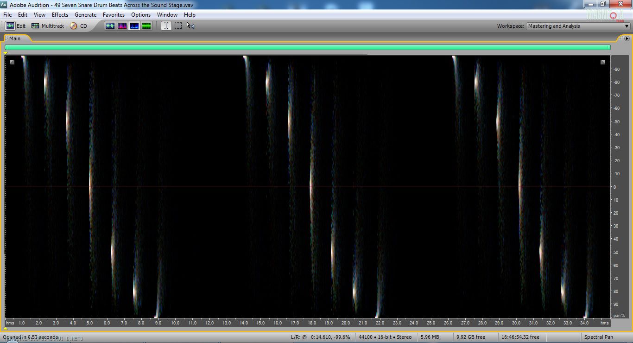
Task: Click the pan % ruler label
Action: click(620, 316)
